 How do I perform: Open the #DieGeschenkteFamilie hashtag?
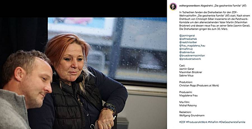(x=232, y=122)
